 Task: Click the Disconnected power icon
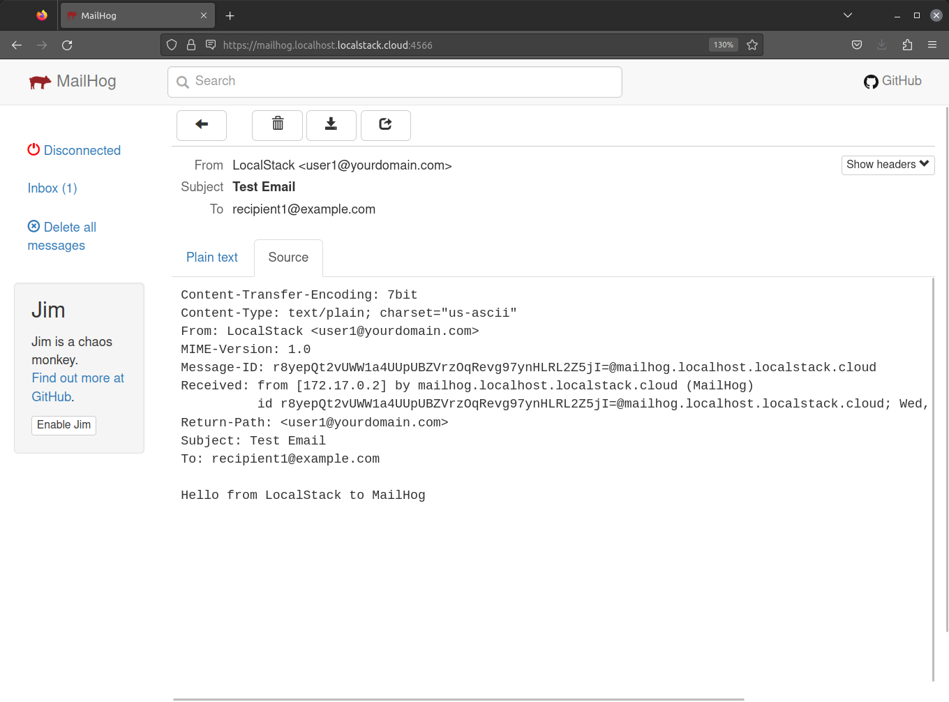(33, 149)
